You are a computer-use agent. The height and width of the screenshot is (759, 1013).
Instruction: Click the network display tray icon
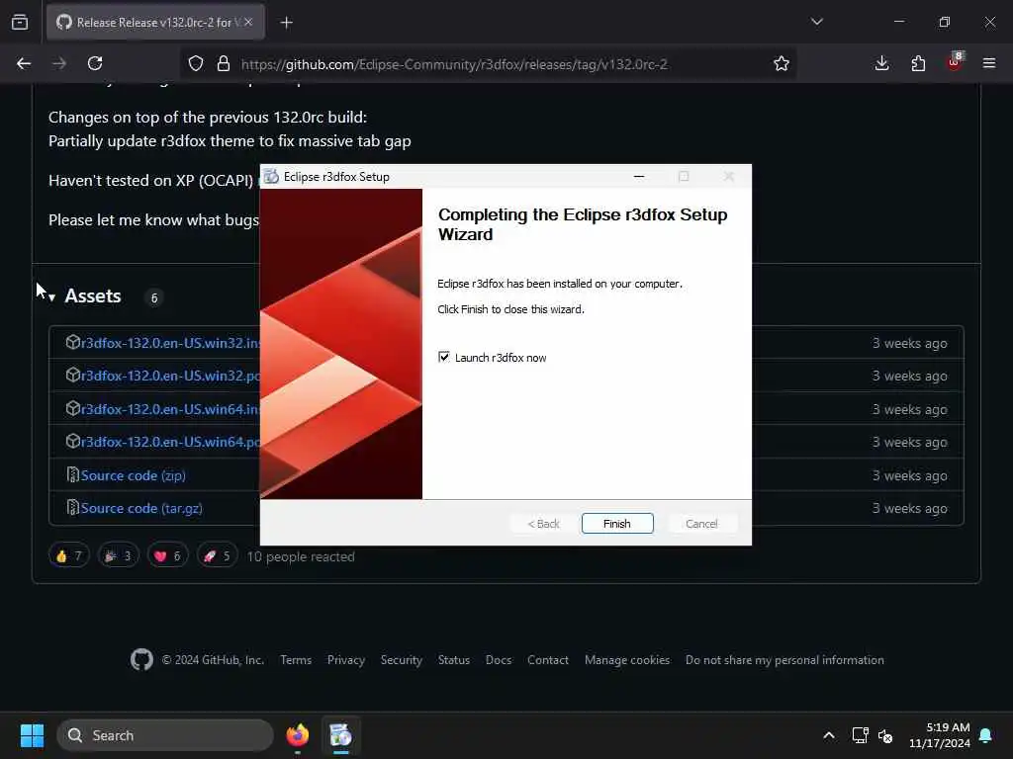(x=860, y=735)
